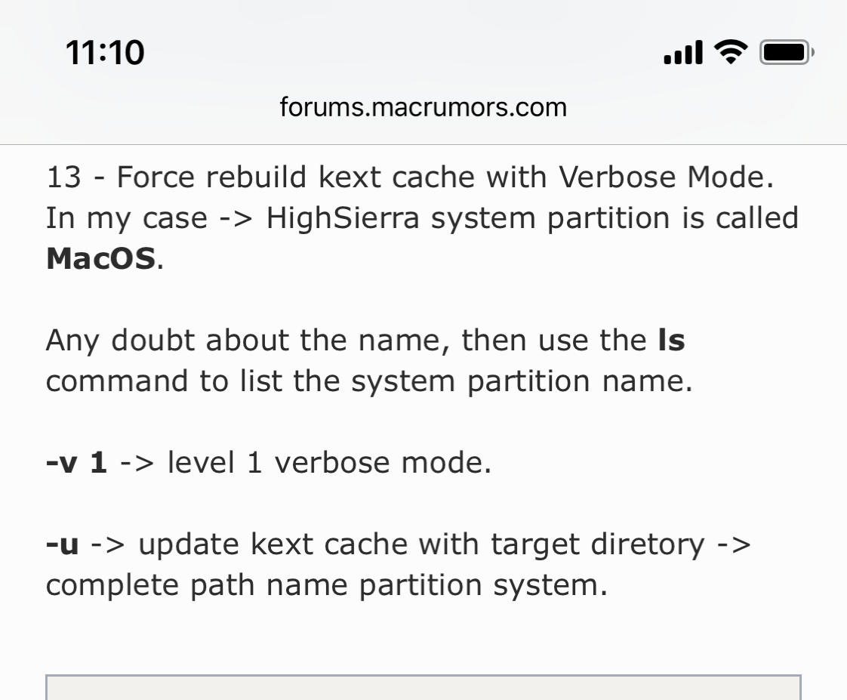Tap the 11:10 clock in status bar
This screenshot has height=700, width=847.
click(x=105, y=53)
